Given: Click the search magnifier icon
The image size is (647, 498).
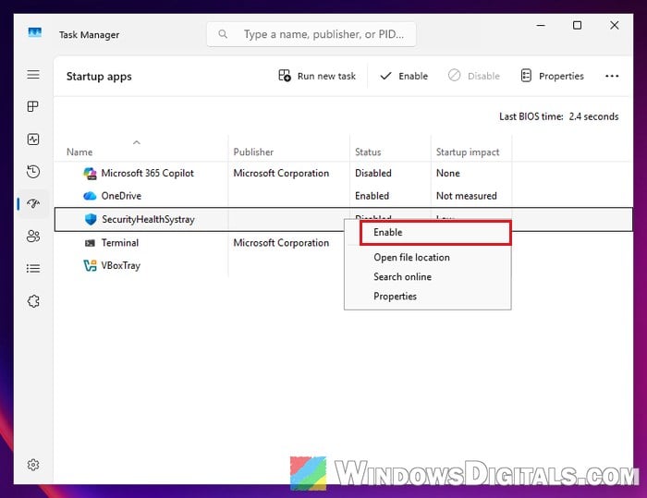Looking at the screenshot, I should pos(223,34).
